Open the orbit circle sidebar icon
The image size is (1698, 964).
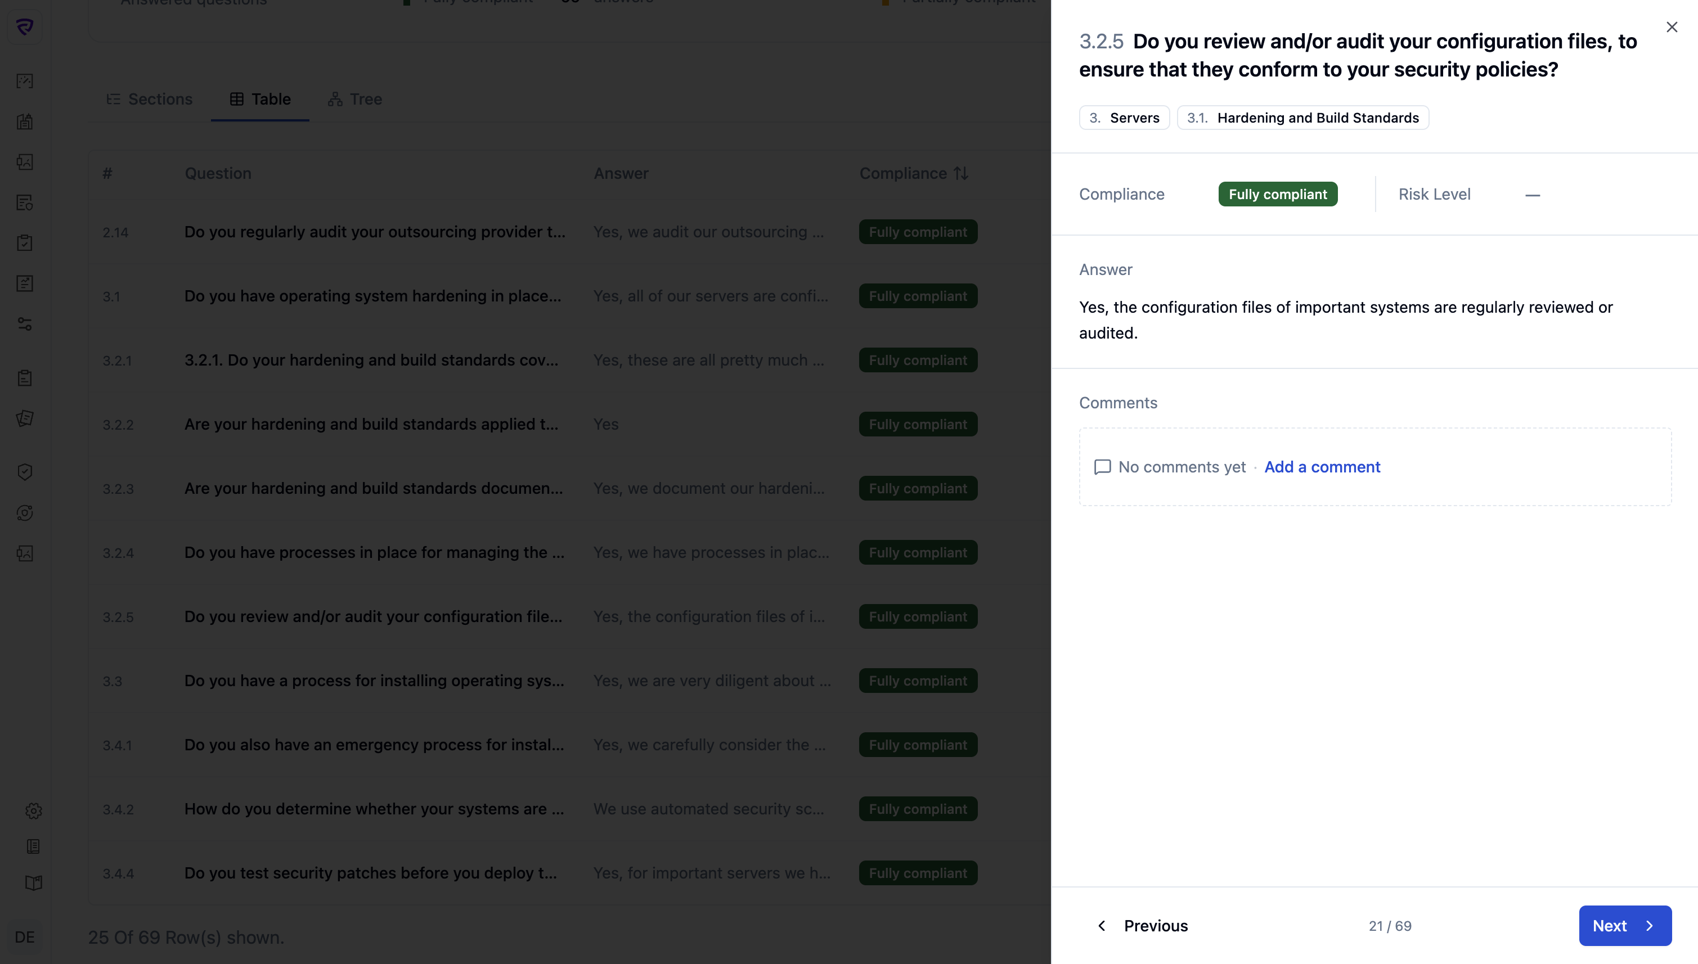[x=25, y=513]
